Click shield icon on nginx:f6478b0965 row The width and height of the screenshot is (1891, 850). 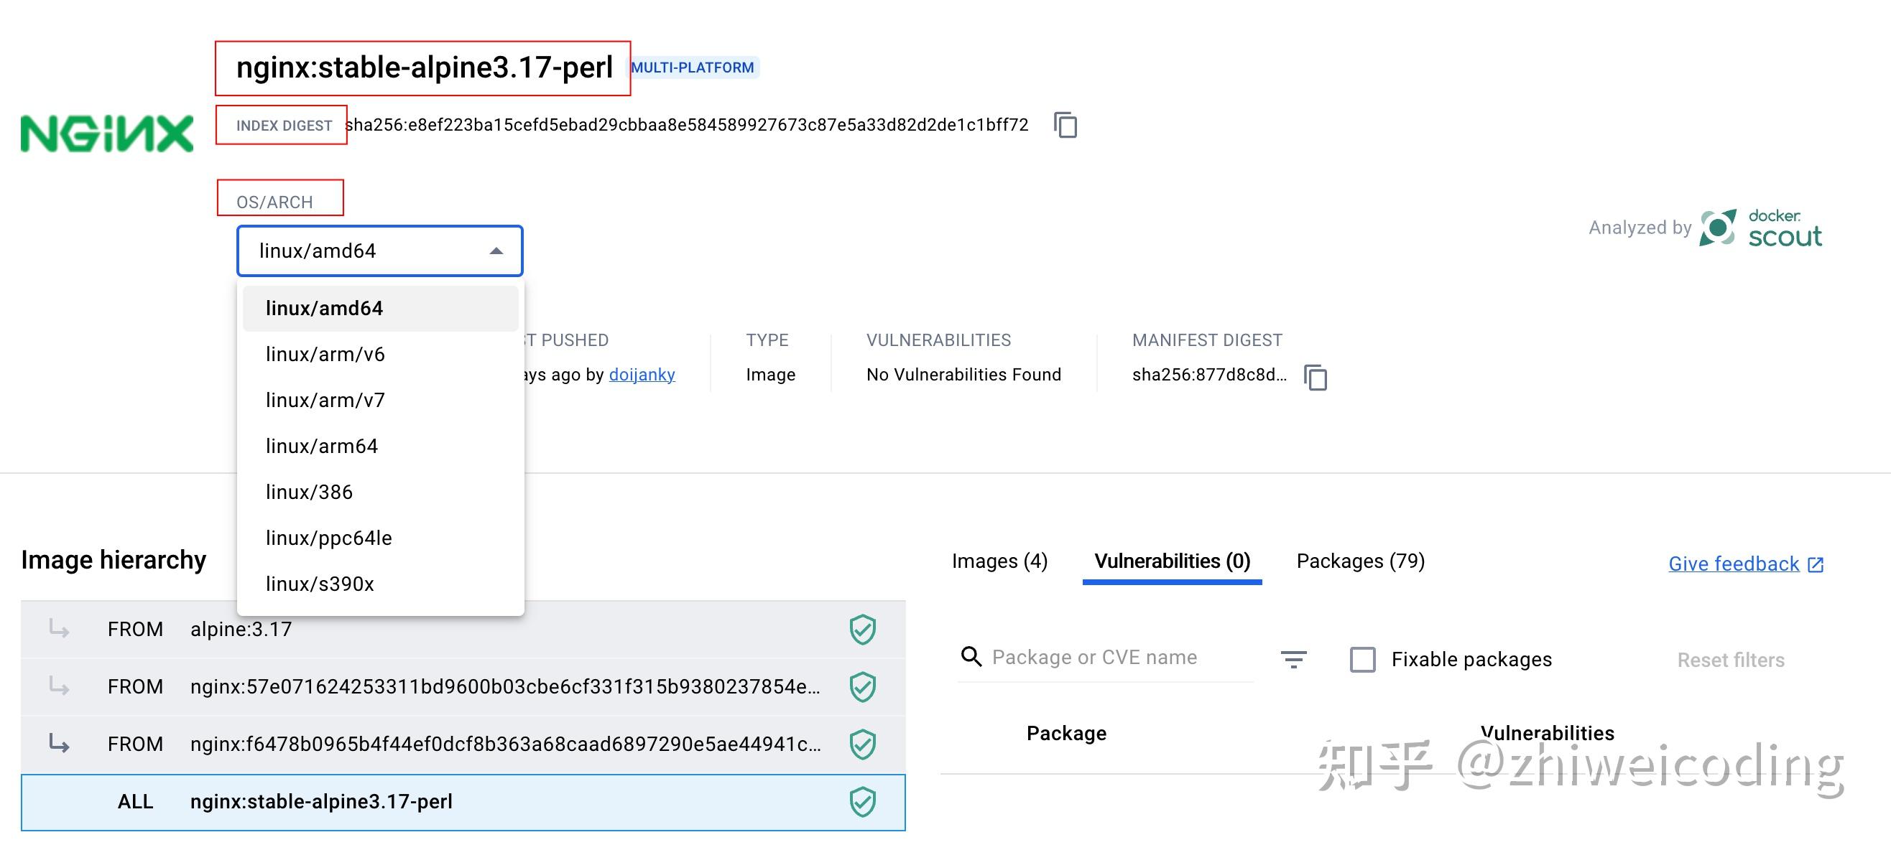(862, 744)
